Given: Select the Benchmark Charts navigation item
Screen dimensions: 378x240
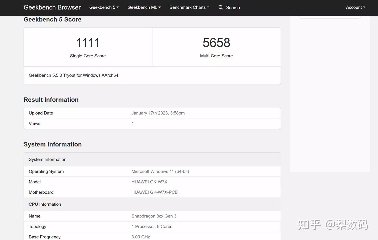Looking at the screenshot, I should click(189, 7).
